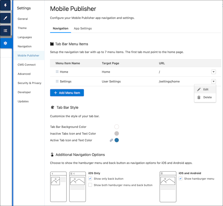This screenshot has height=206, width=223.
Task: Uncheck Show hamburger menu for iOS and Android
Action: tap(180, 178)
